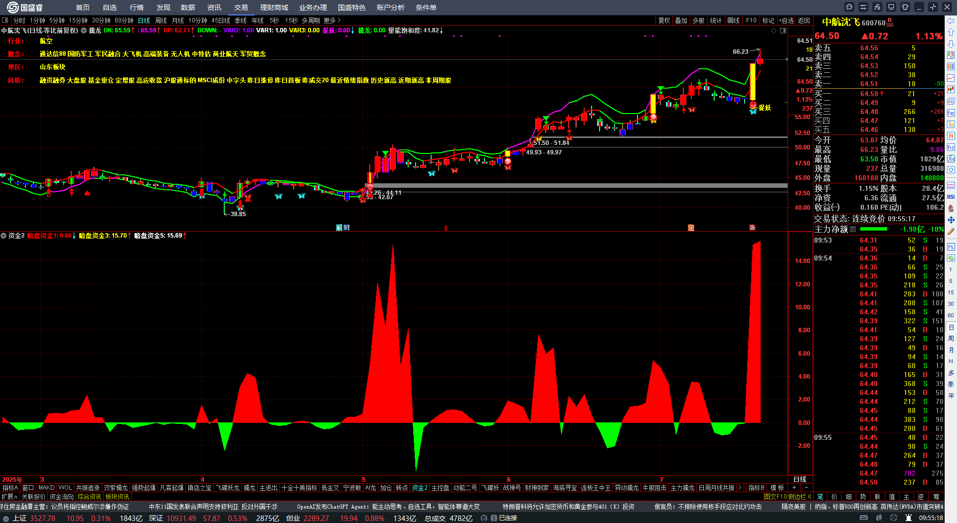Screen dimensions: 957x523
Task: Open the skin (shirt) icon in title bar
Action: pos(905,7)
